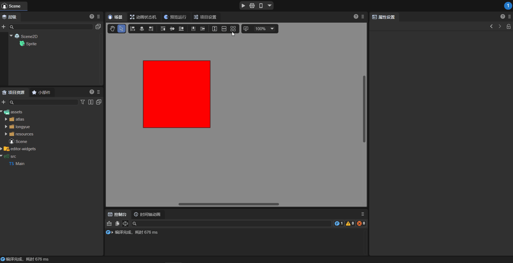This screenshot has height=263, width=513.
Task: Click the four-squares grid icon in toolbar
Action: [x=233, y=29]
